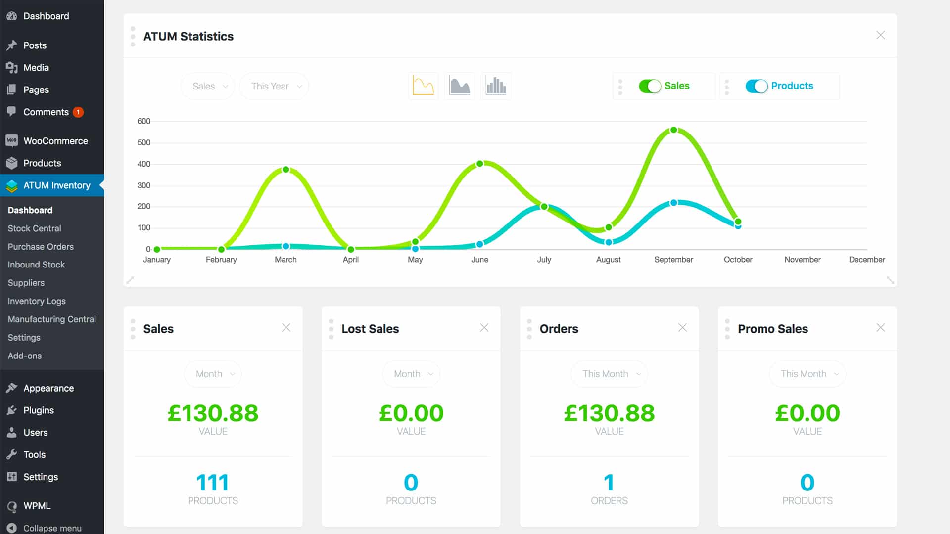Click the 111 products count

pos(213,483)
